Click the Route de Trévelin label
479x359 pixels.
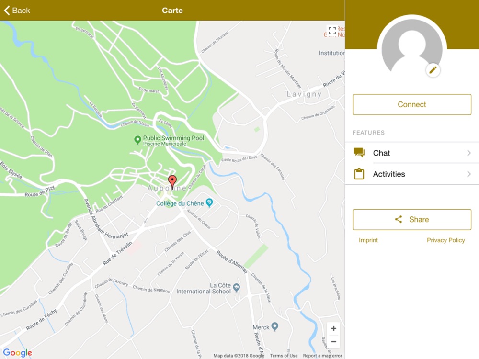(117, 253)
